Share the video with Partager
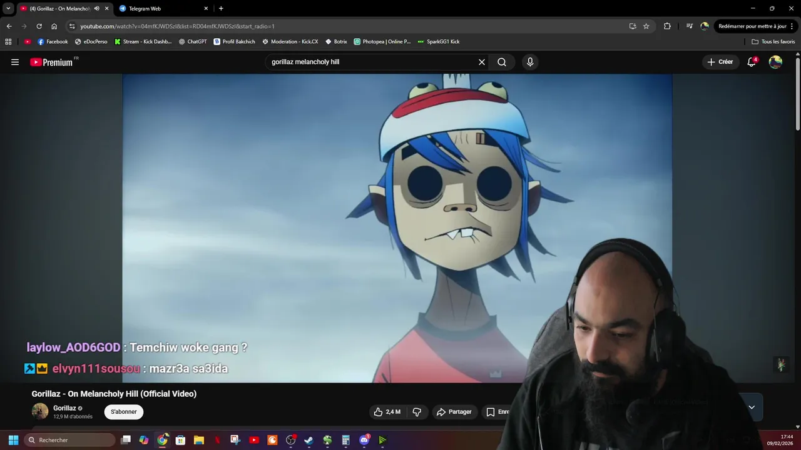 click(x=454, y=412)
